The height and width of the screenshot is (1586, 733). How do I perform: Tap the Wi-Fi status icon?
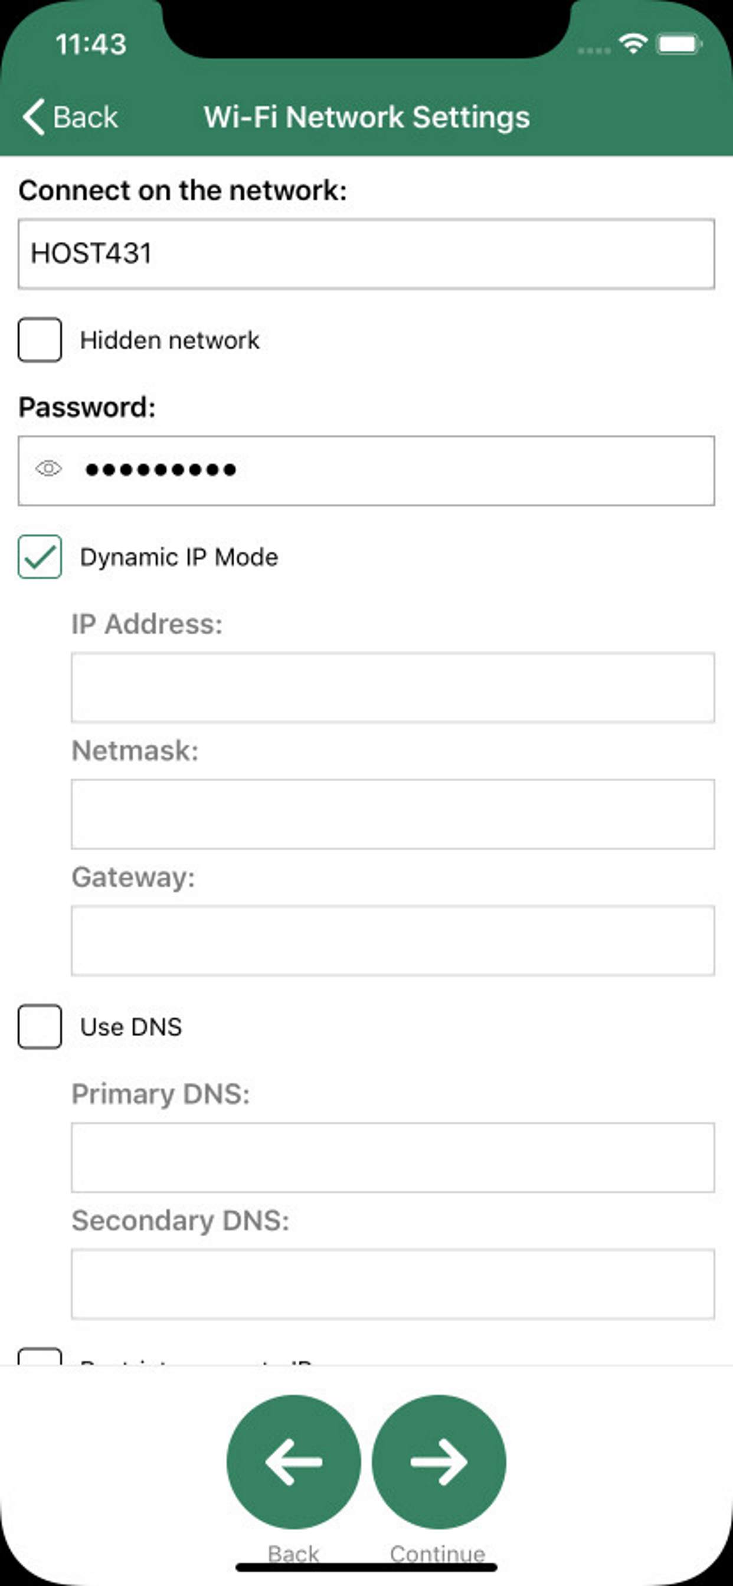tap(633, 44)
